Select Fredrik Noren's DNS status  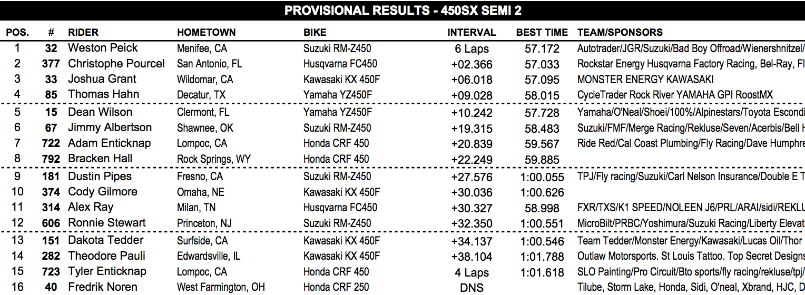[x=472, y=289]
